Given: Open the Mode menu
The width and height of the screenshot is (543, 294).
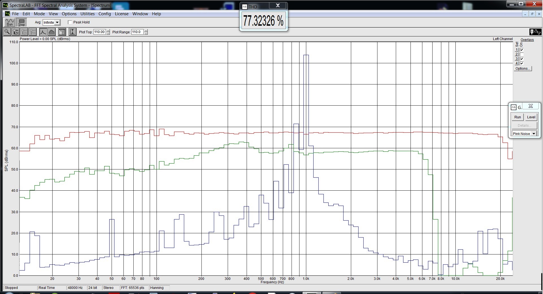Looking at the screenshot, I should [x=39, y=14].
